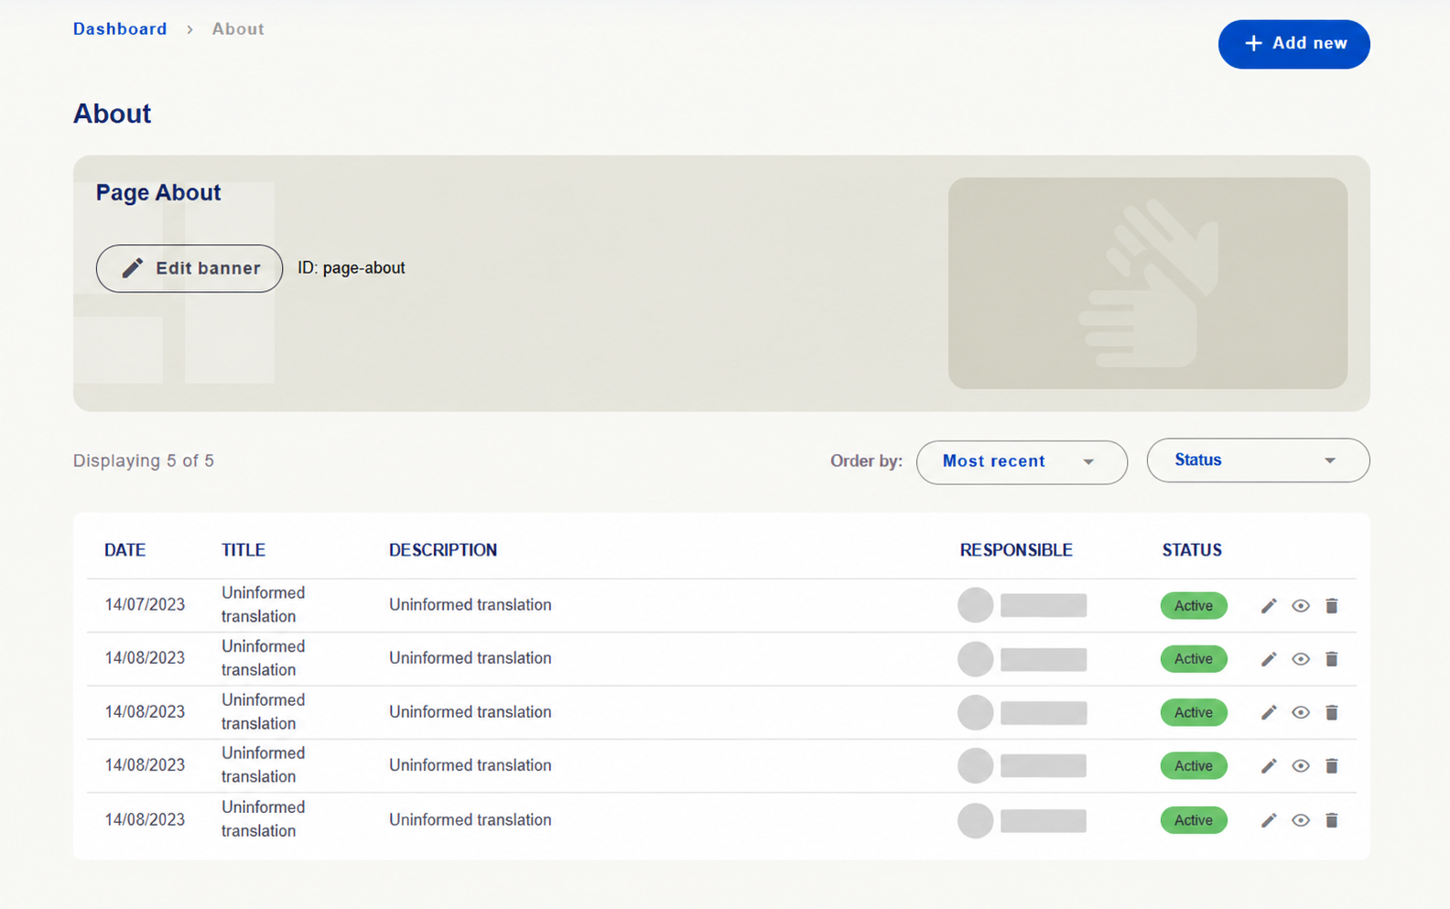Click the banner image with the hands icon

coord(1148,283)
